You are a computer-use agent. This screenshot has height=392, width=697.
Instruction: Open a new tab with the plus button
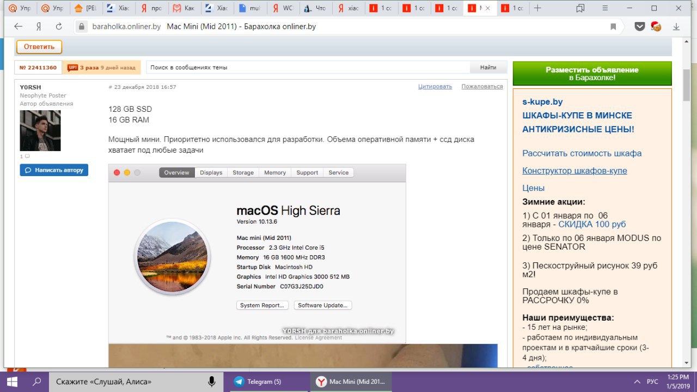[x=537, y=8]
